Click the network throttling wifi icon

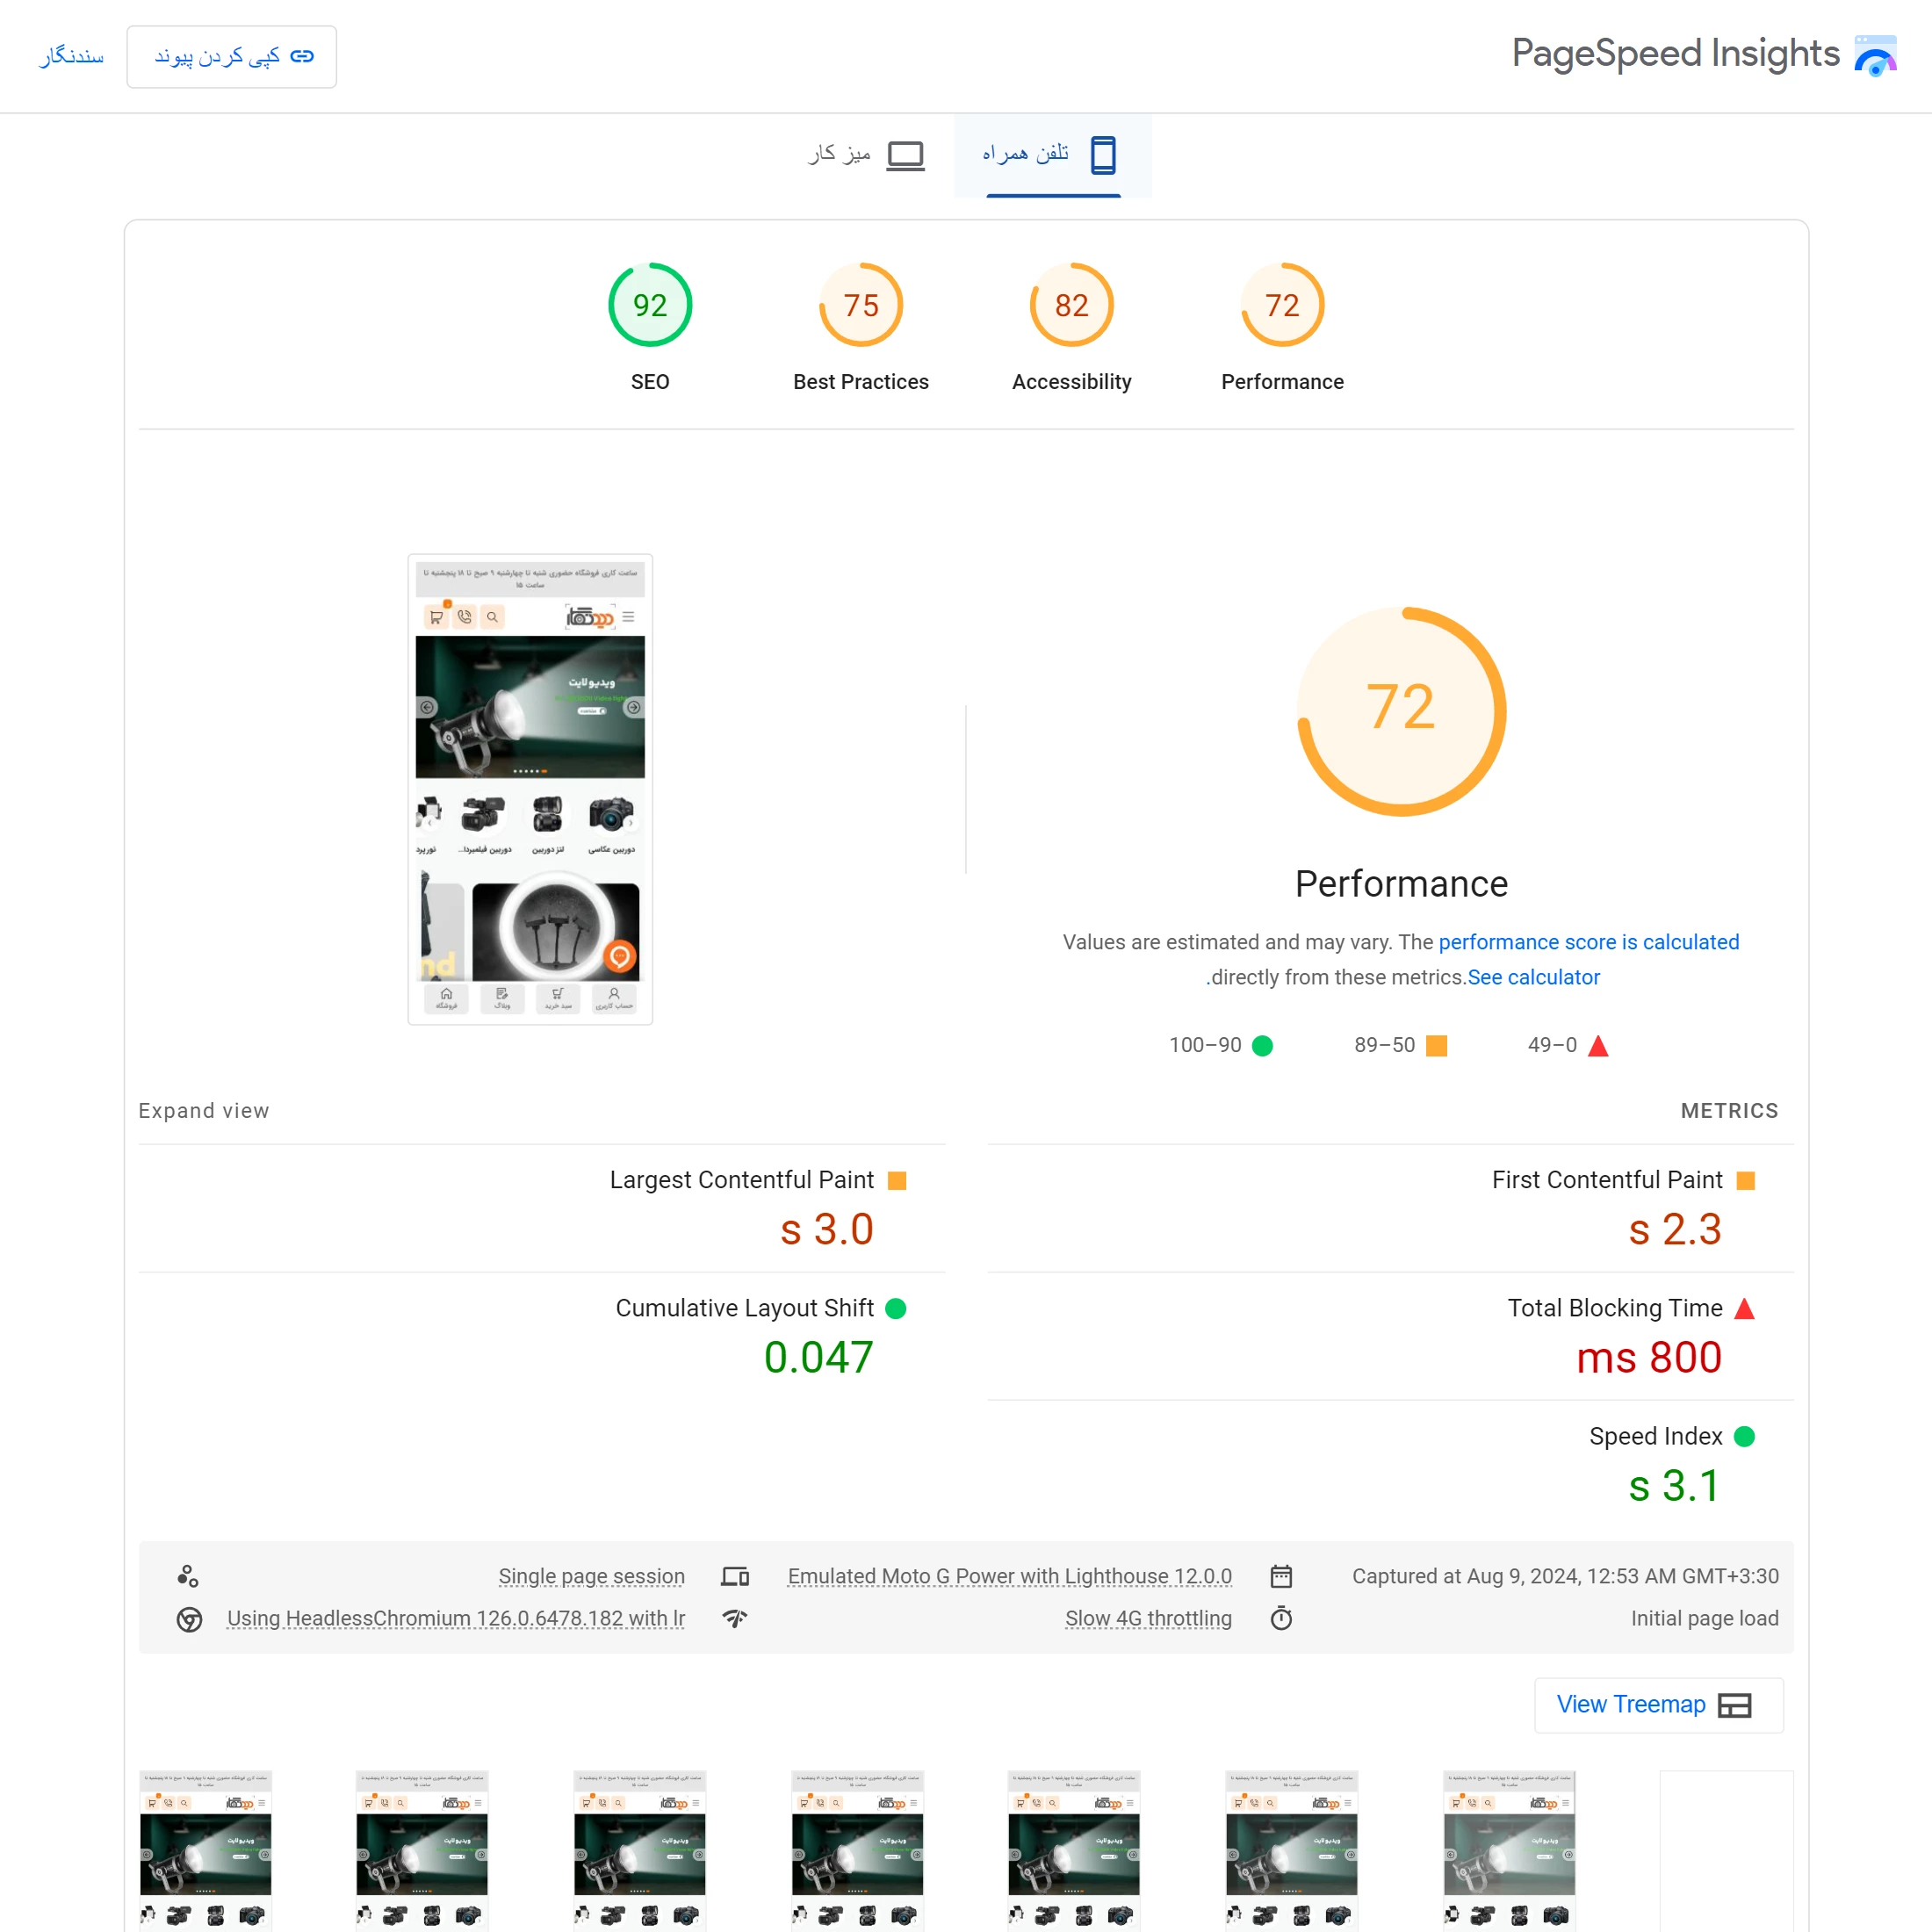click(735, 1618)
